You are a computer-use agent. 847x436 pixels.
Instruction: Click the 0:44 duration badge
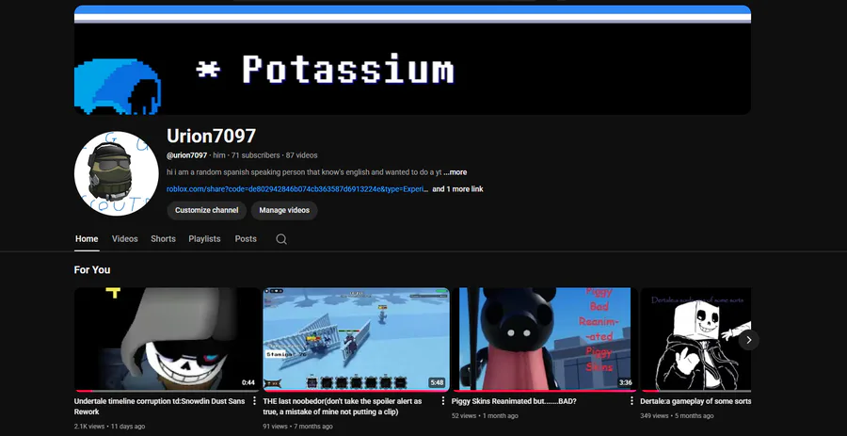(x=248, y=382)
